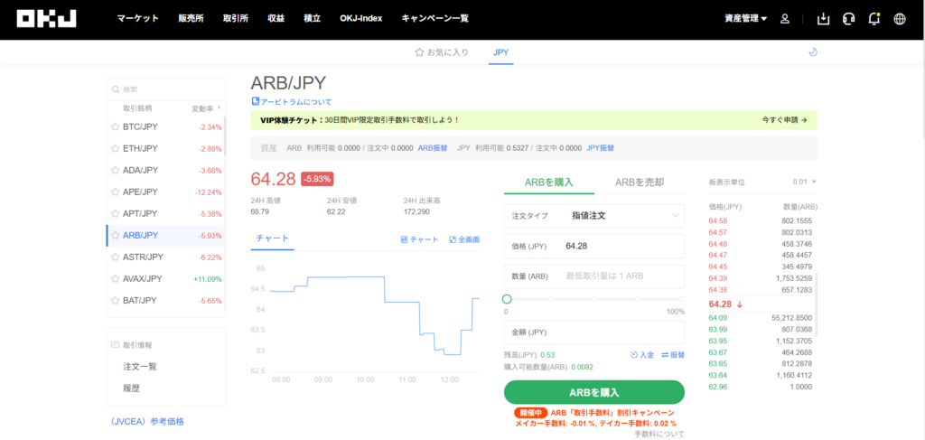This screenshot has width=925, height=440.
Task: Switch to the ARBを売却 tab
Action: (639, 183)
